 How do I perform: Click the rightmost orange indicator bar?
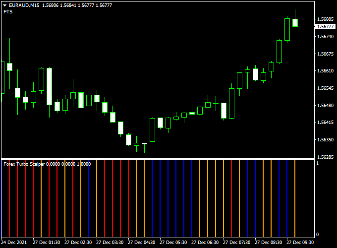pos(295,198)
